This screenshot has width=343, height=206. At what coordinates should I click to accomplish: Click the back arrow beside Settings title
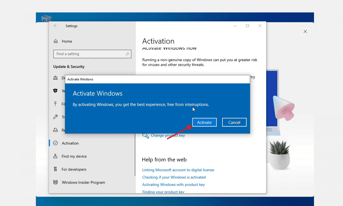pos(55,26)
